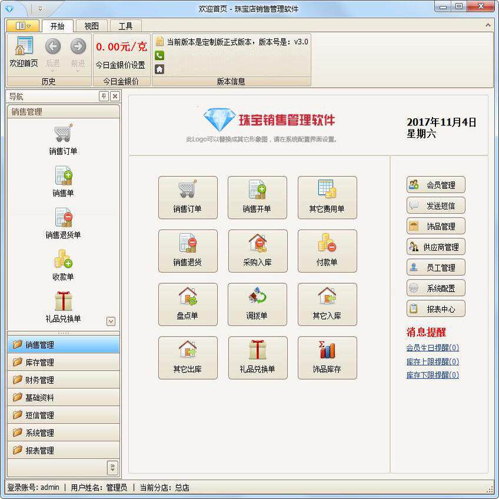Image resolution: width=499 pixels, height=499 pixels.
Task: Click the 报表中心 button
Action: [435, 309]
